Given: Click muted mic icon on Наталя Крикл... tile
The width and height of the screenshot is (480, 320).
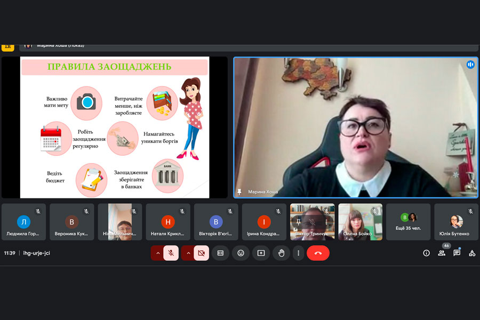Looking at the screenshot, I should pyautogui.click(x=182, y=211).
